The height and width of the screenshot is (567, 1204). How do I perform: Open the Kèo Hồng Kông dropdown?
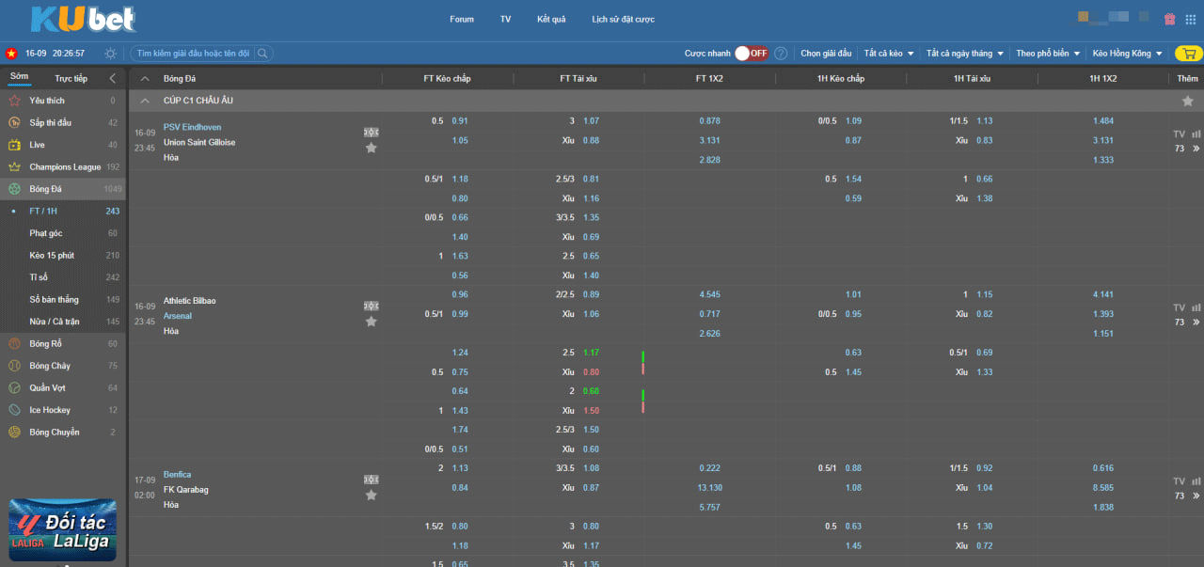(x=1128, y=54)
